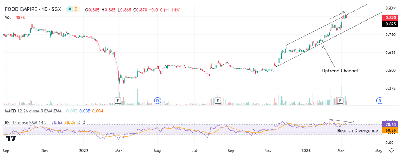Click the TradingView logo

click(11, 138)
